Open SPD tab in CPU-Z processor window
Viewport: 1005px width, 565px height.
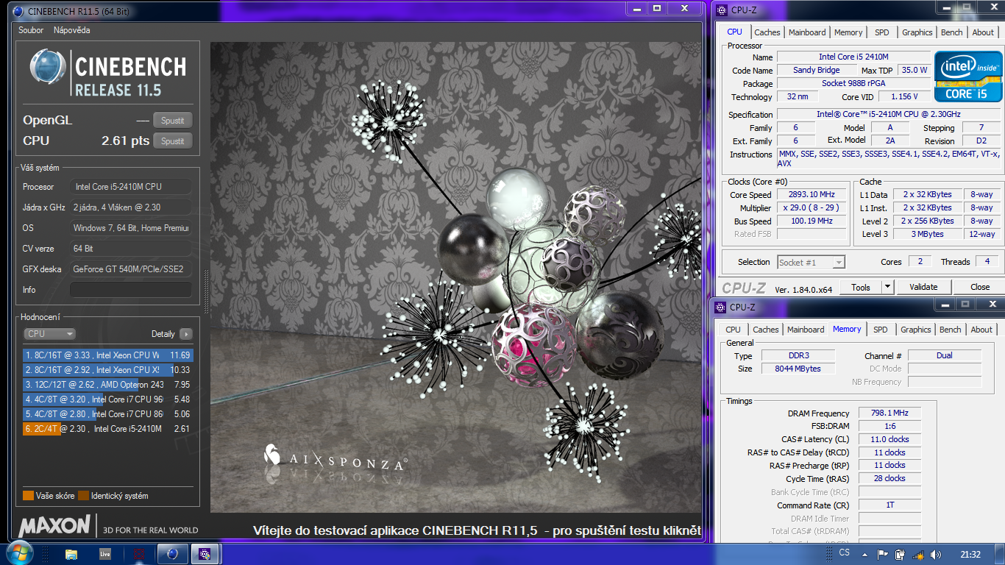click(x=881, y=32)
